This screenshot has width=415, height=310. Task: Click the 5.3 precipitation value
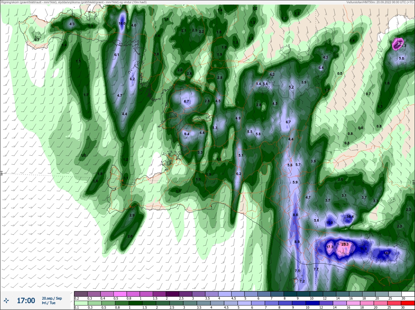(x=215, y=128)
